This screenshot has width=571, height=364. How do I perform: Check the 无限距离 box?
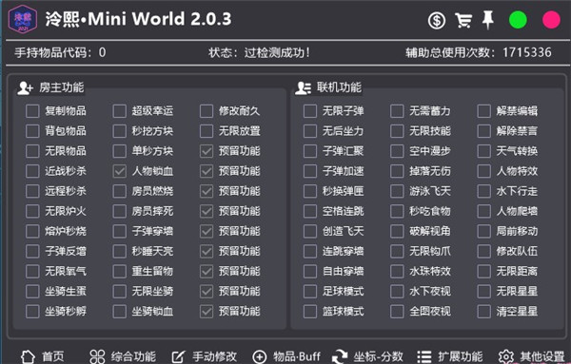(484, 271)
